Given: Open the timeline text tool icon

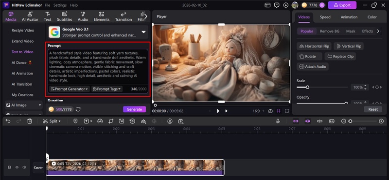Looking at the screenshot, I should point(86,121).
